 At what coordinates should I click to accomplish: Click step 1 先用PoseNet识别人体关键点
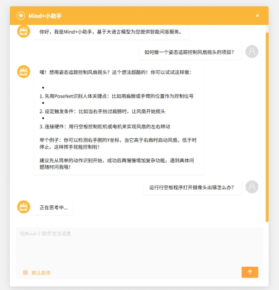(117, 96)
